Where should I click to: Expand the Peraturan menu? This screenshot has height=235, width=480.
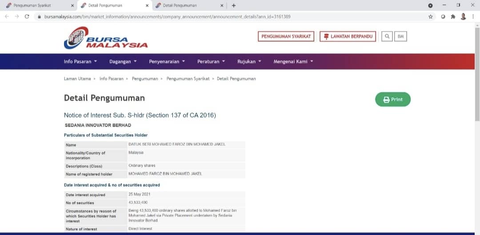click(x=211, y=61)
